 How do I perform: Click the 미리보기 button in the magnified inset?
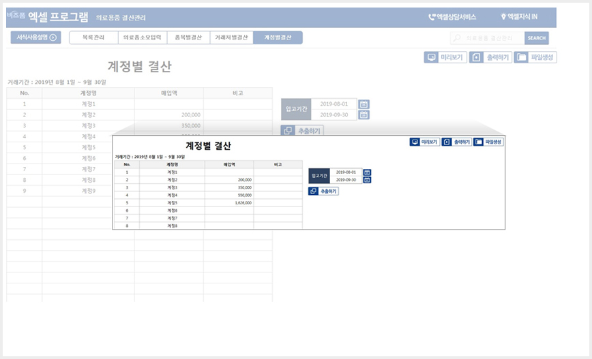(x=425, y=142)
